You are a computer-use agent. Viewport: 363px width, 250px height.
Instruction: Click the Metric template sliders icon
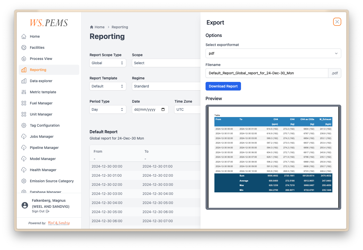point(24,92)
